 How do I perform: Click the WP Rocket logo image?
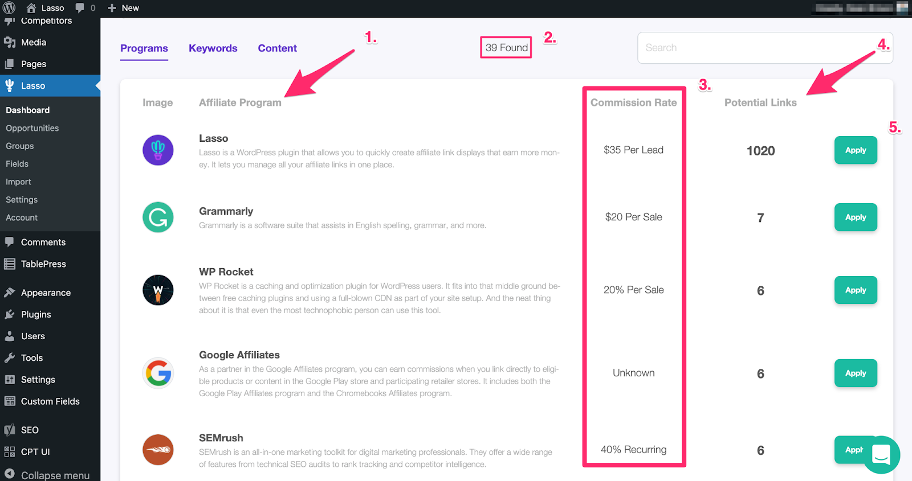(158, 290)
